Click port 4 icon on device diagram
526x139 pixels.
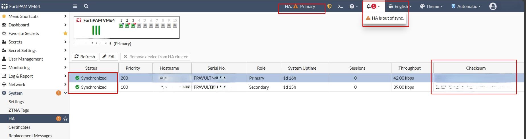[x=139, y=25]
